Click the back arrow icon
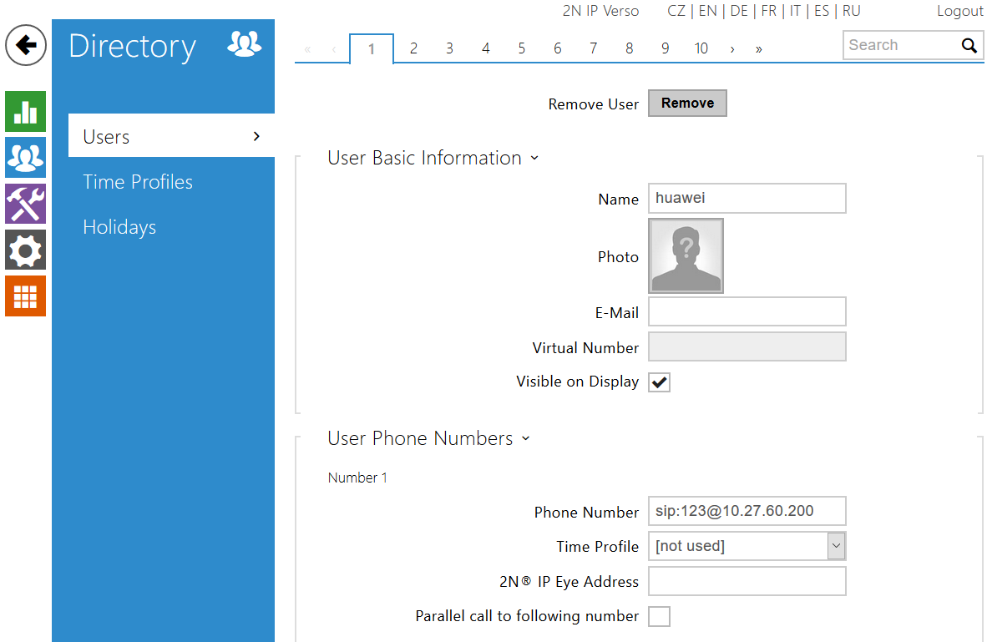Screen dimensions: 987x642 (x=26, y=45)
